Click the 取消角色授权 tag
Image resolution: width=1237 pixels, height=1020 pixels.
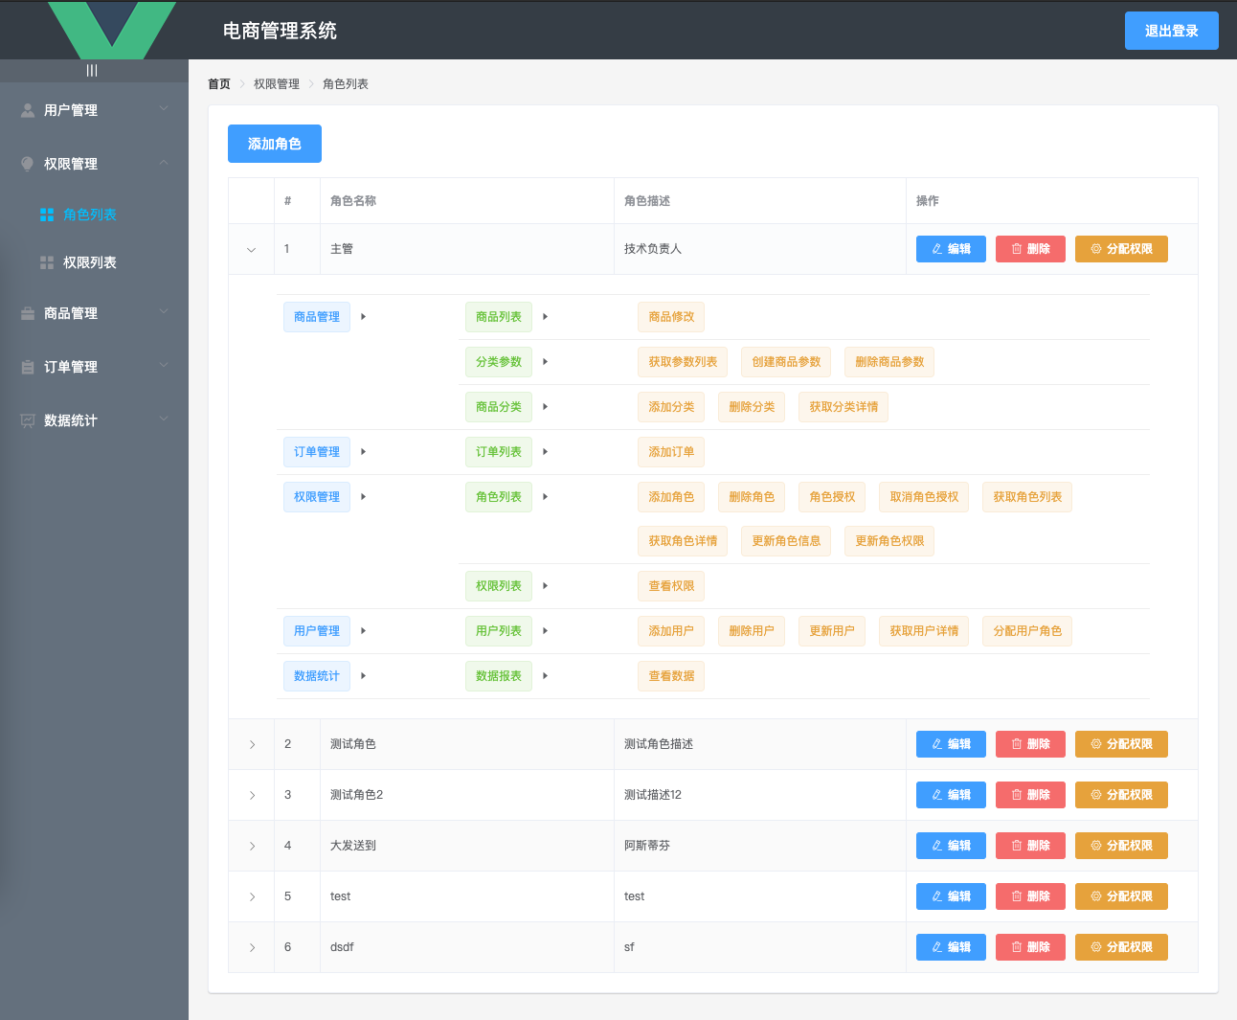click(924, 497)
